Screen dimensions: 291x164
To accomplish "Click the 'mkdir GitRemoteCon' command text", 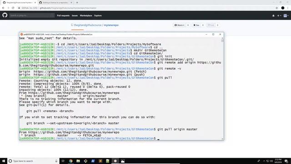I will tap(150, 51).
